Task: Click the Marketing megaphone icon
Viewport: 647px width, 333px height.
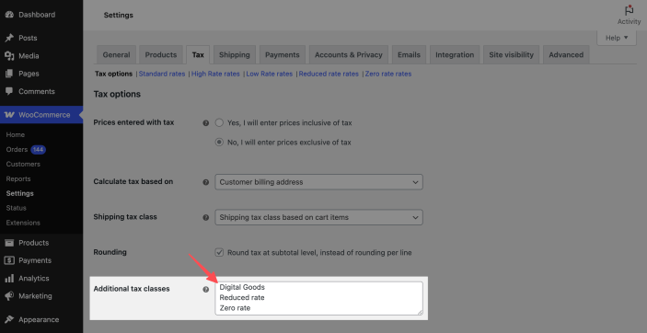Action: (x=9, y=296)
